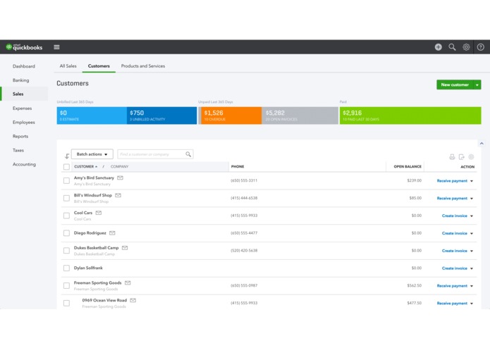Click the export list icon
Screen dimensions: 490x348
point(461,157)
